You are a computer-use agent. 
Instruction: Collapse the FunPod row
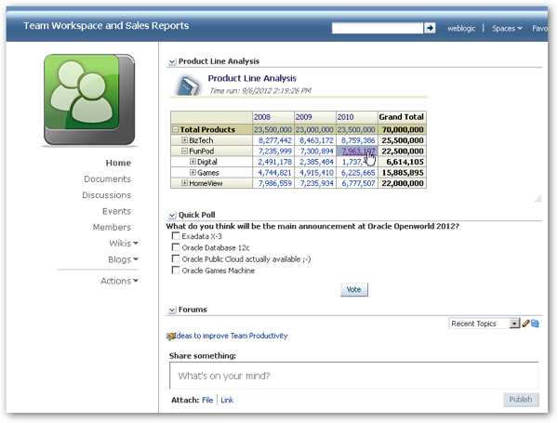click(x=184, y=151)
